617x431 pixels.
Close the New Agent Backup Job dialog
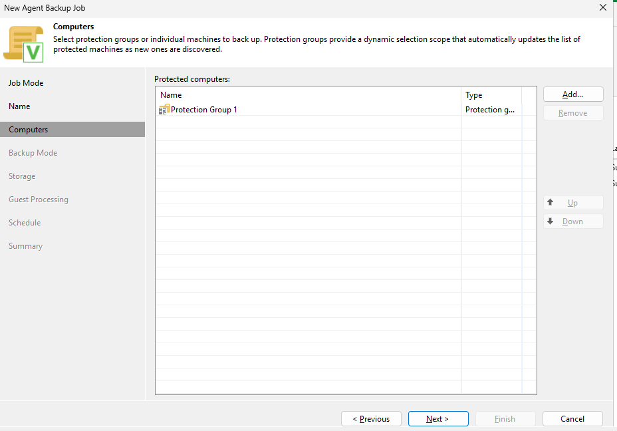[x=603, y=7]
